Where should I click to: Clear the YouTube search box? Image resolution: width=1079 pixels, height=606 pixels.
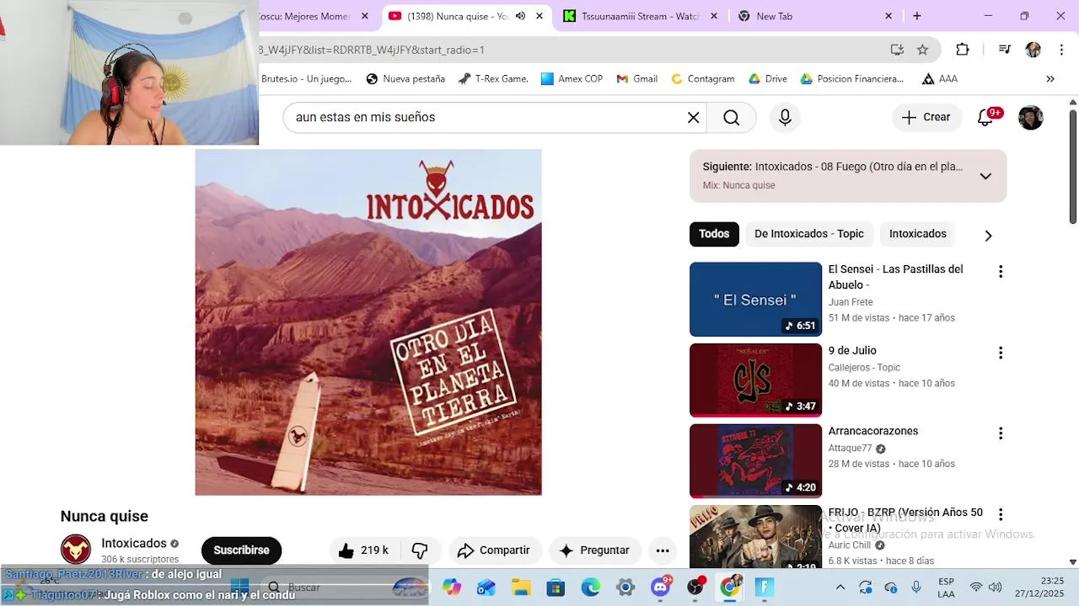pos(693,118)
